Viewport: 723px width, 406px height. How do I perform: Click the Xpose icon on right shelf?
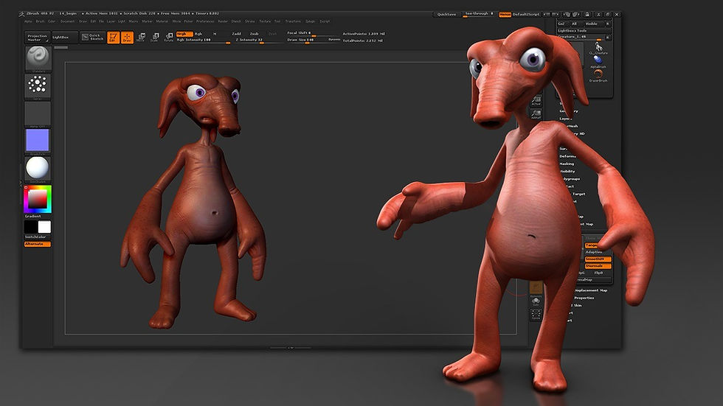point(536,315)
